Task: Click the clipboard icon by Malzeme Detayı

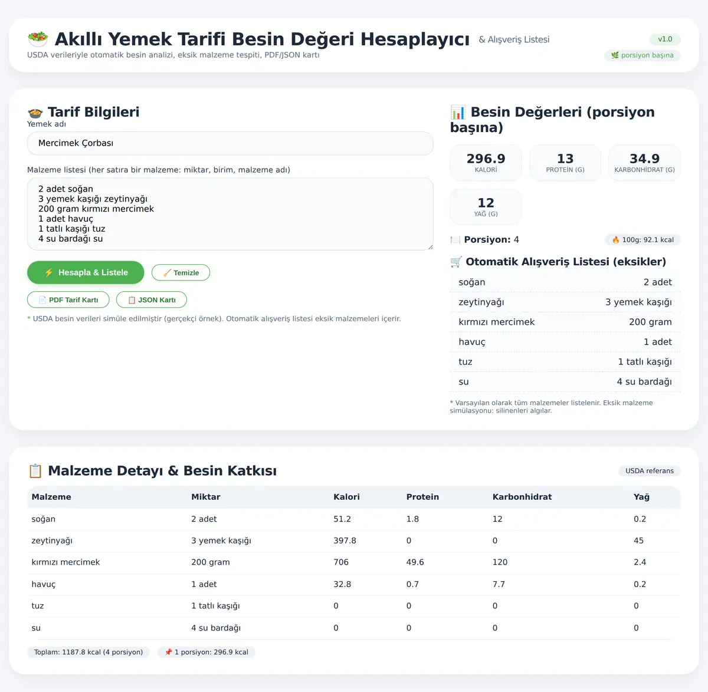Action: pyautogui.click(x=35, y=471)
